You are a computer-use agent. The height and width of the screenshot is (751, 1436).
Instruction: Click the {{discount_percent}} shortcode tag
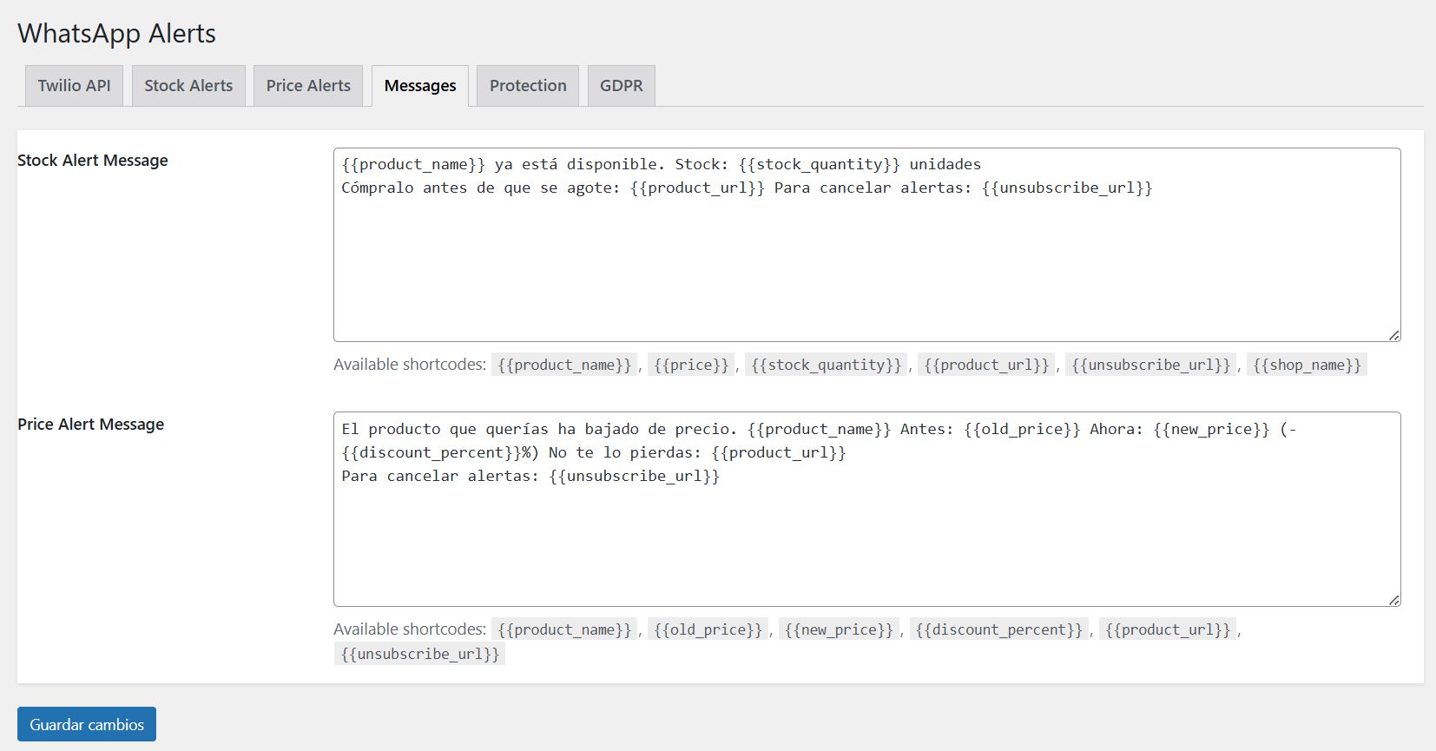point(999,629)
